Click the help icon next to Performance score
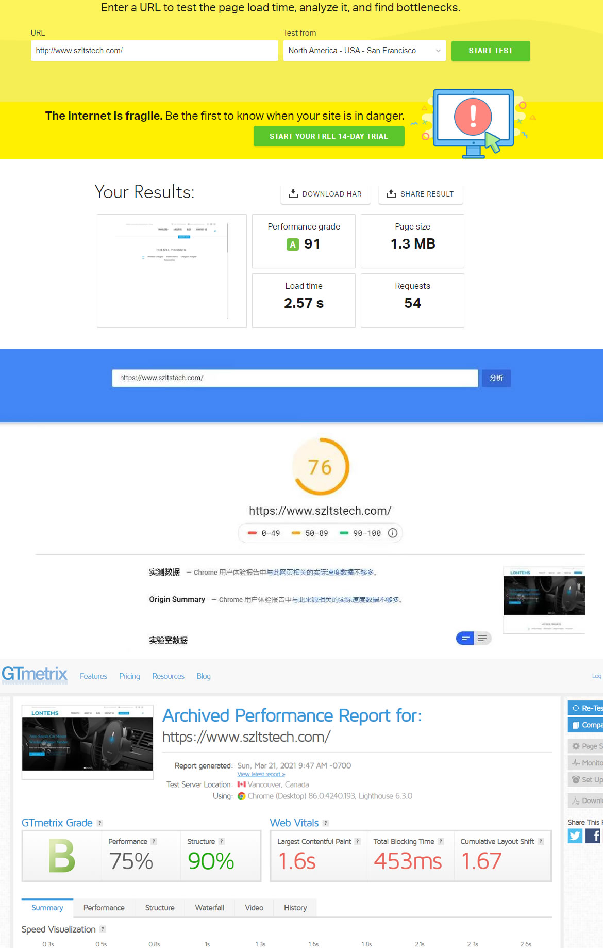 (x=154, y=842)
